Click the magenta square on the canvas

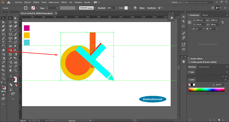[27, 28]
